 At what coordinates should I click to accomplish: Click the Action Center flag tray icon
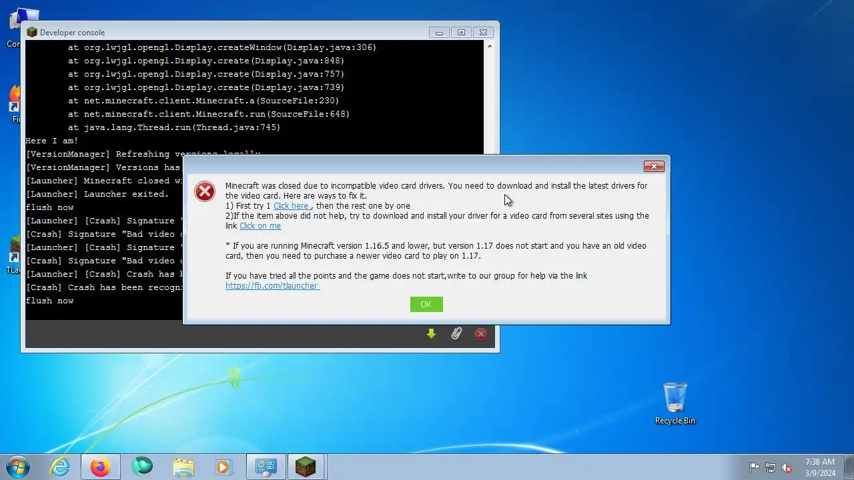coord(754,467)
